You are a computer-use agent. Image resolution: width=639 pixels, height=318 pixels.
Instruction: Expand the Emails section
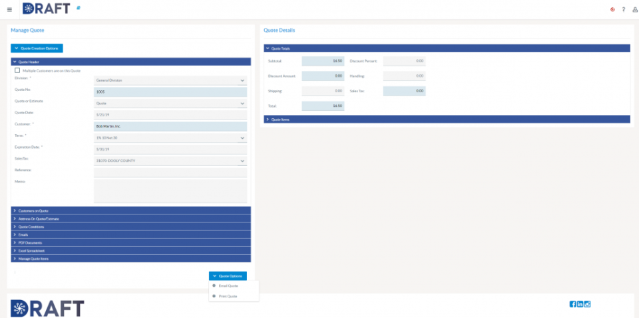tap(131, 234)
